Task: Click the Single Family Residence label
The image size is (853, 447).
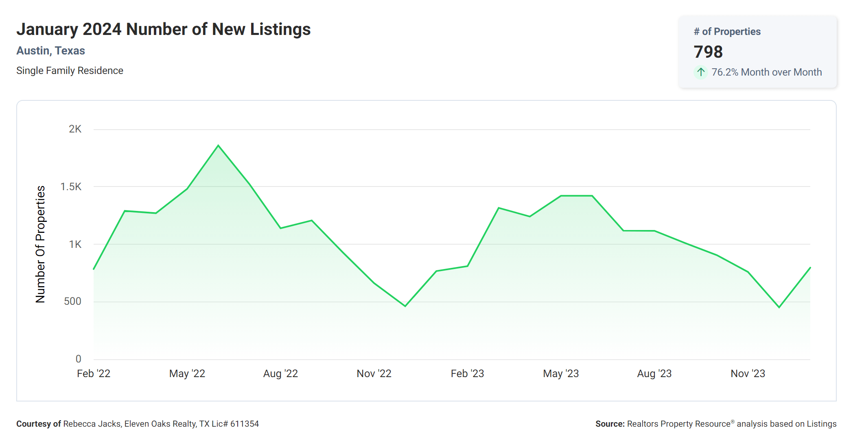Action: (x=70, y=71)
